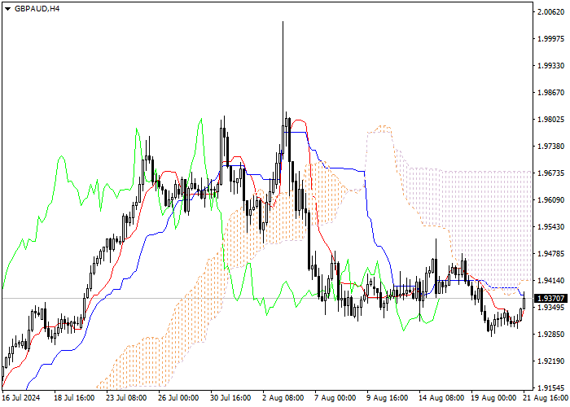The height and width of the screenshot is (407, 570).
Task: Click price level 1.96090 on scale
Action: (x=551, y=200)
